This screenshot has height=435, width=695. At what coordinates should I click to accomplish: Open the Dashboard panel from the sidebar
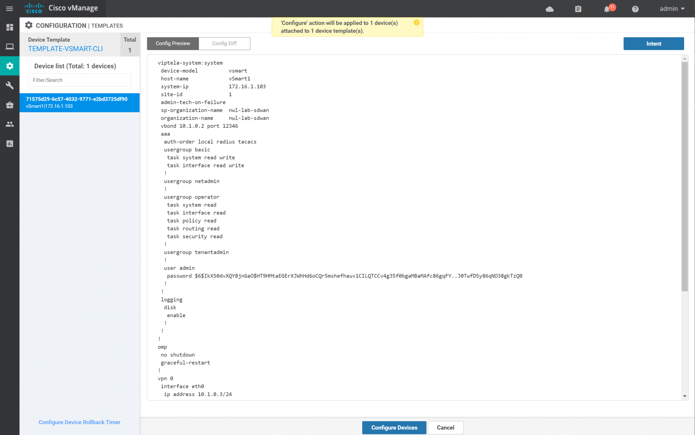pyautogui.click(x=10, y=27)
